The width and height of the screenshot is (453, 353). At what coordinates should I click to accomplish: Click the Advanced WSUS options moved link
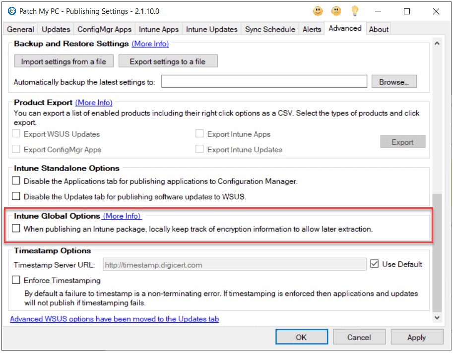[115, 319]
